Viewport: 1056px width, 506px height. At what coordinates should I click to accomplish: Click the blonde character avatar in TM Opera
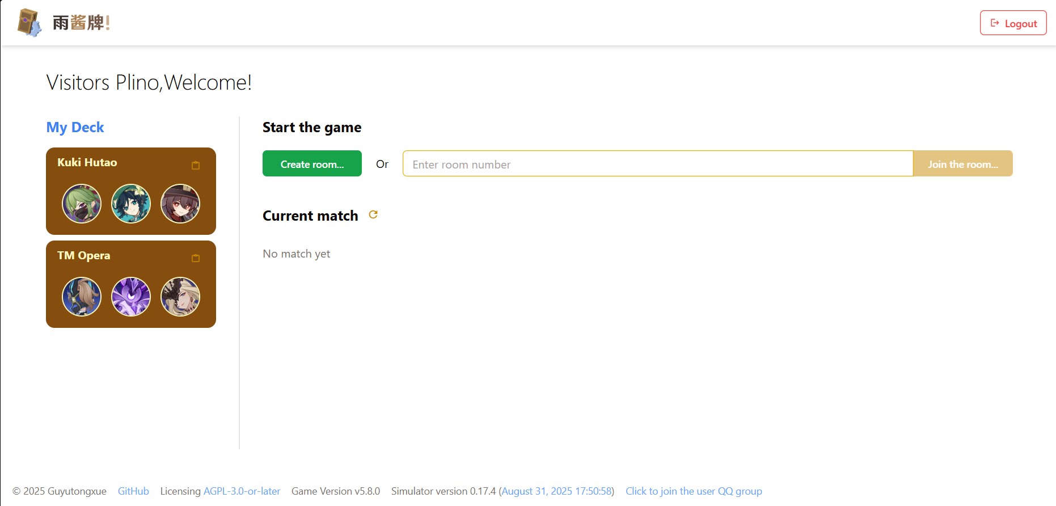pyautogui.click(x=180, y=297)
